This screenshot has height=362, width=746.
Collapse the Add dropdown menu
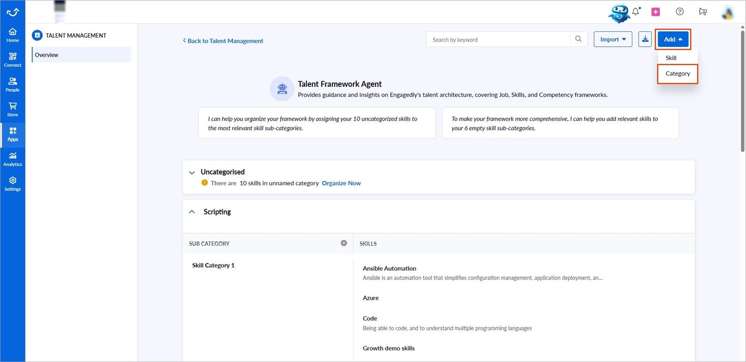(x=671, y=39)
